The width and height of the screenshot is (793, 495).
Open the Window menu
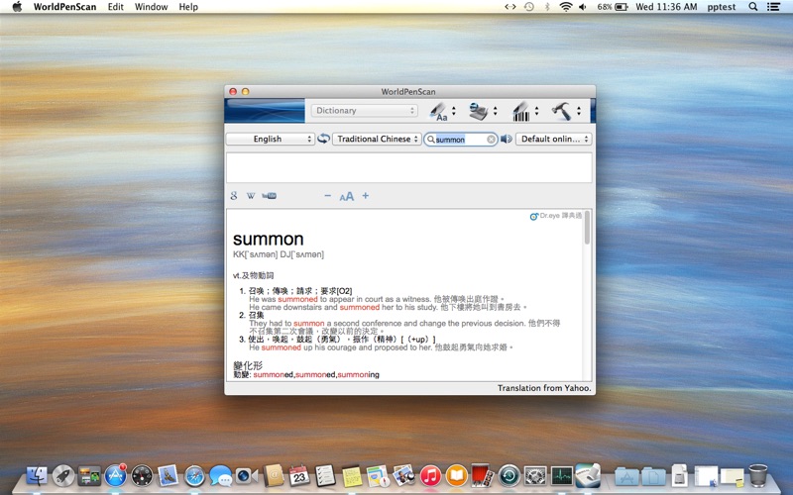pos(152,7)
